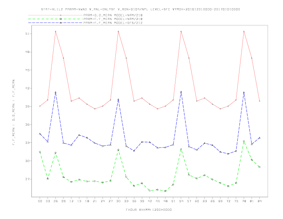283x219 pixels.
Task: Click the x-axis title FHOUR VHHMM=1200>0000
Action: (149, 210)
